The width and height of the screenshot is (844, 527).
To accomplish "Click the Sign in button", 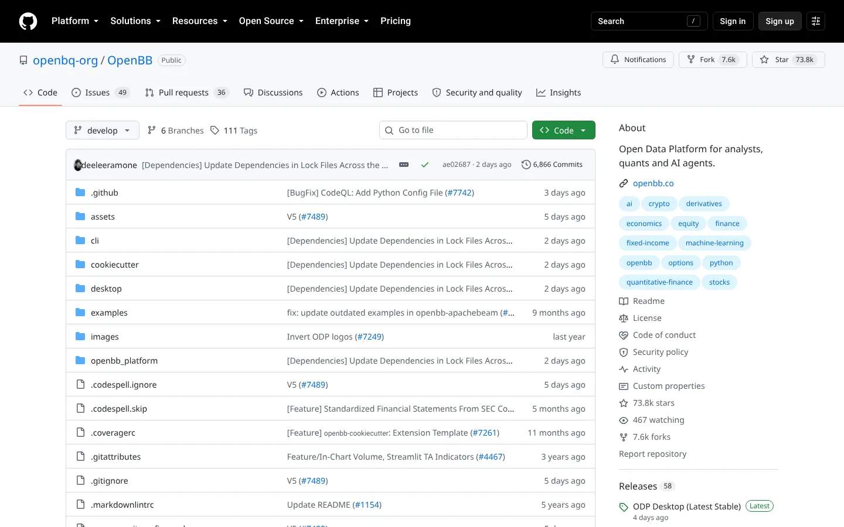I will click(733, 21).
